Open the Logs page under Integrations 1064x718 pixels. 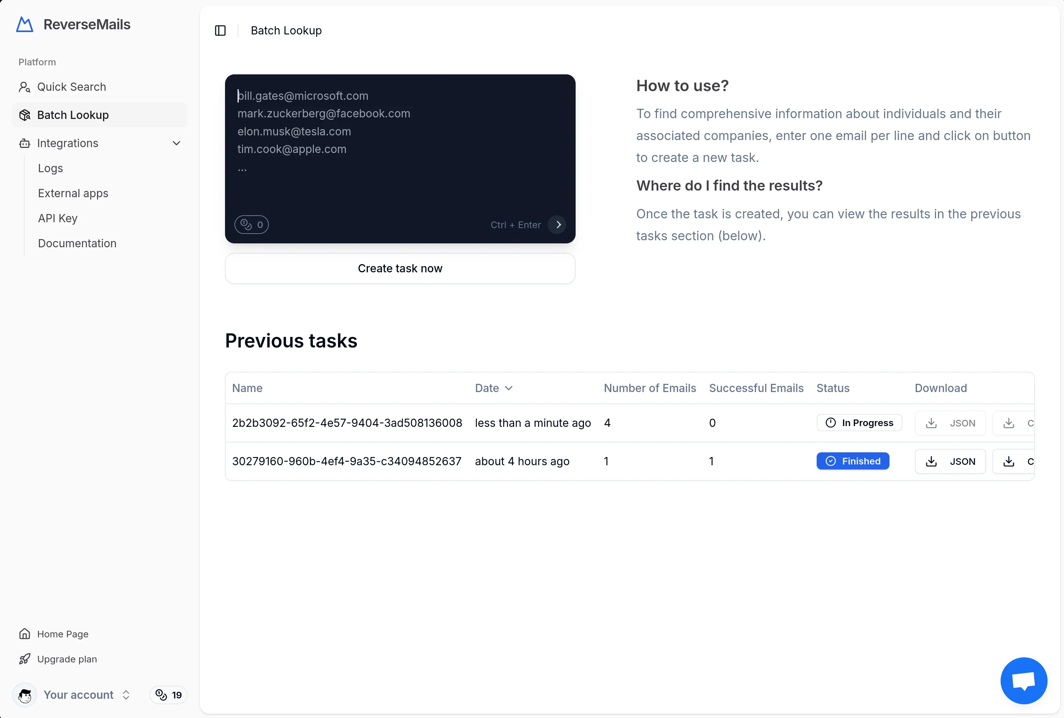tap(50, 168)
